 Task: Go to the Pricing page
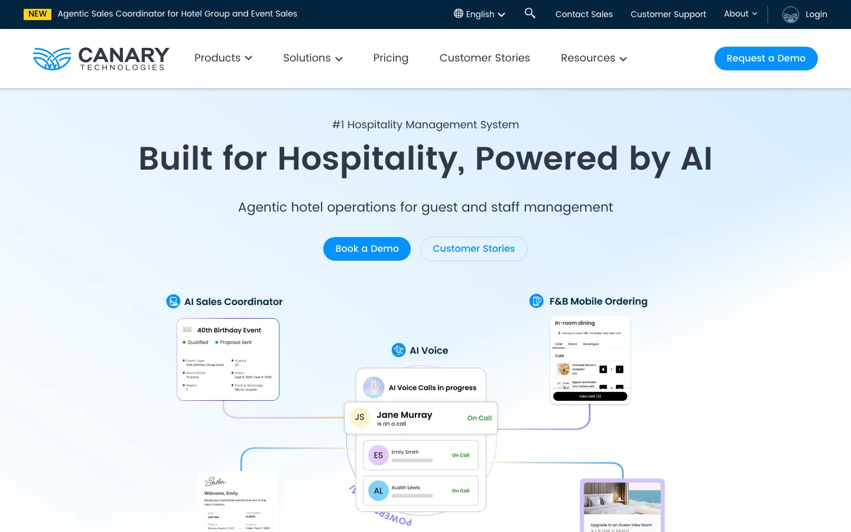391,58
